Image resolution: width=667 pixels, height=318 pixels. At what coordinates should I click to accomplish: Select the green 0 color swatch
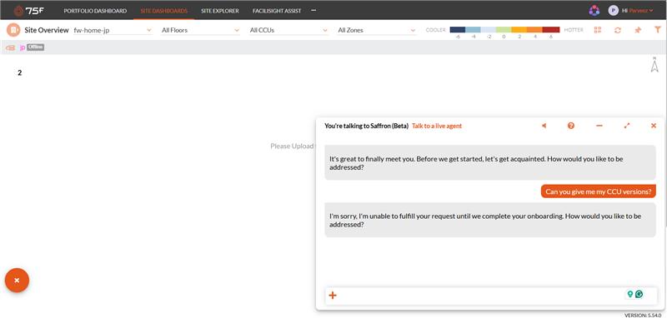504,30
